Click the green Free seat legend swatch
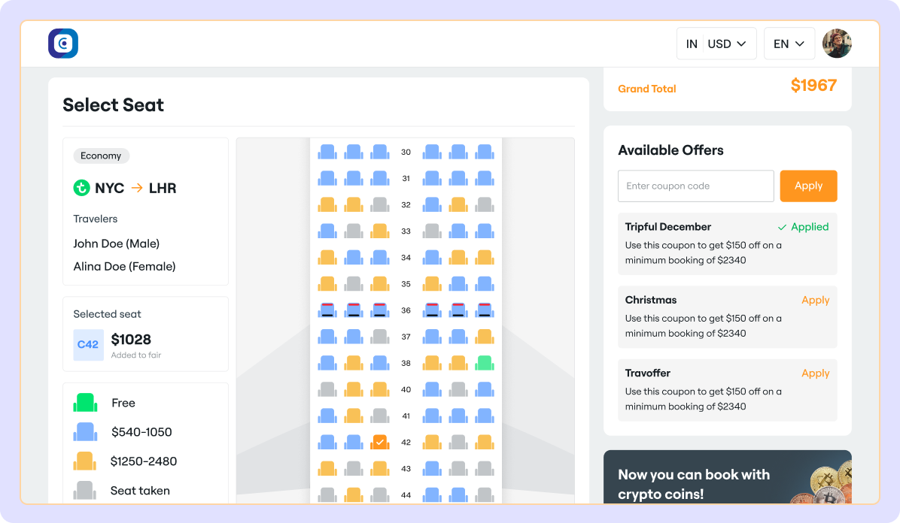The image size is (900, 523). (x=84, y=403)
